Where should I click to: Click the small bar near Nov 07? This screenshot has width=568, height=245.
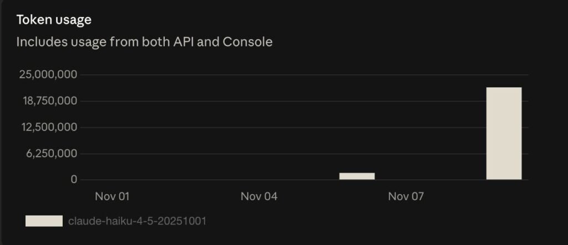357,176
